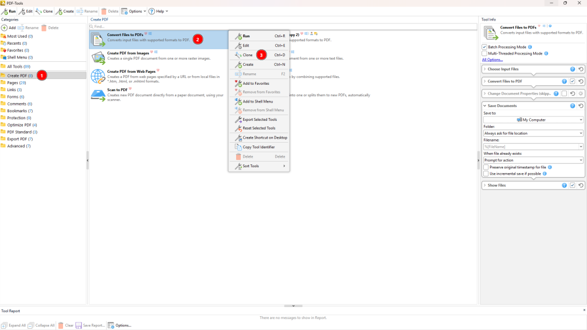Collapse the Save Documents section
This screenshot has width=587, height=330.
click(485, 106)
